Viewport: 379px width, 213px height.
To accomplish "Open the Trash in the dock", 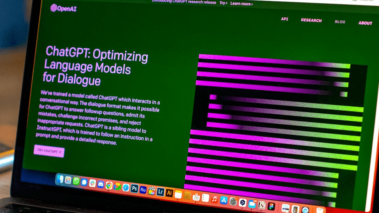I will (x=320, y=211).
